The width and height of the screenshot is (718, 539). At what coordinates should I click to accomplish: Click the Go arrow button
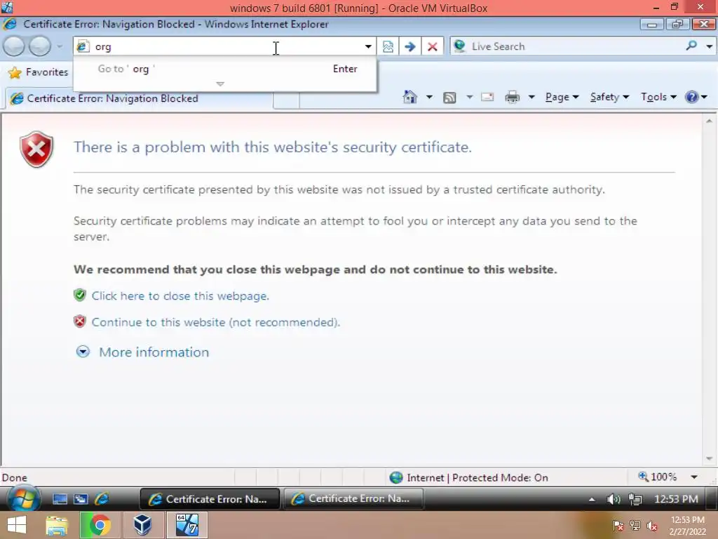[x=409, y=46]
